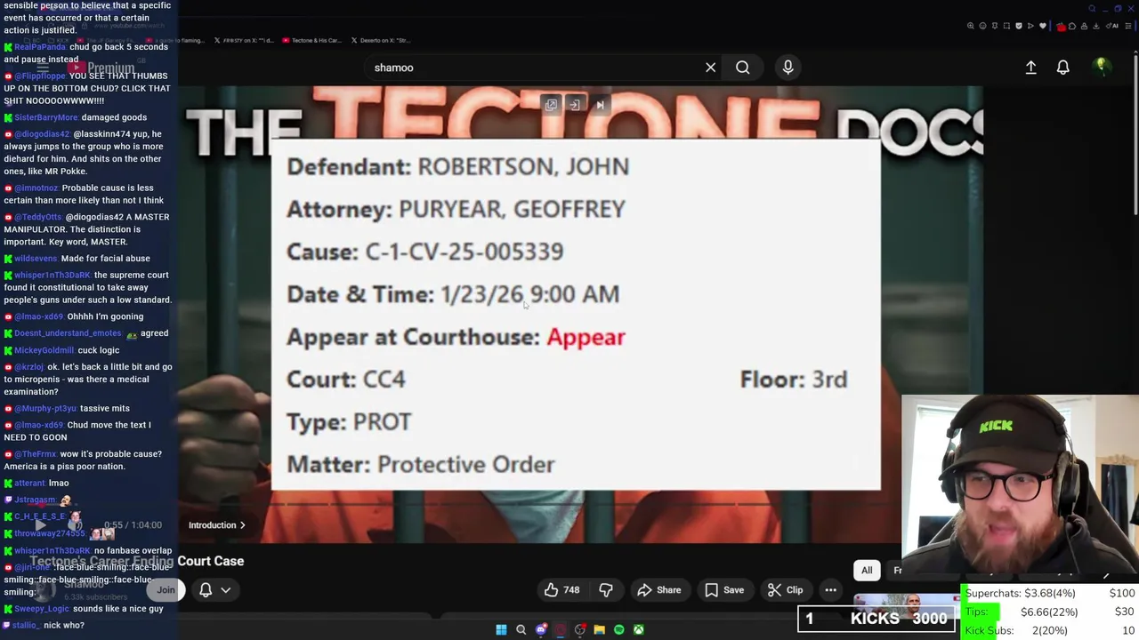The image size is (1139, 640).
Task: Save the video to a playlist
Action: [x=723, y=589]
